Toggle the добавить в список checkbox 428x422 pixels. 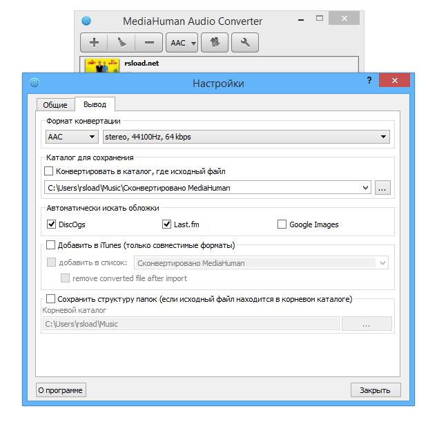51,262
